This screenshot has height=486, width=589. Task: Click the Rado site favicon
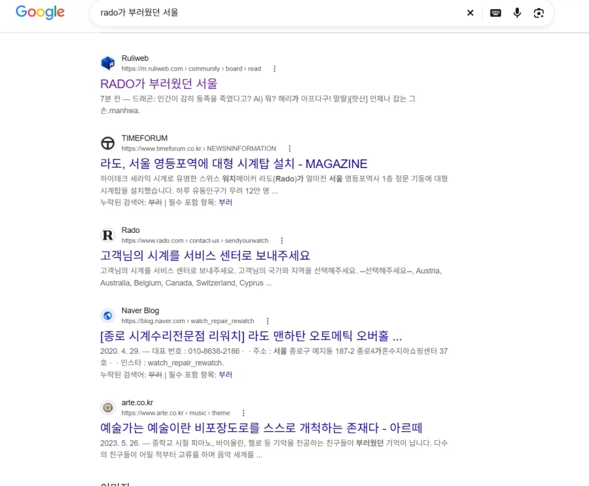coord(108,235)
